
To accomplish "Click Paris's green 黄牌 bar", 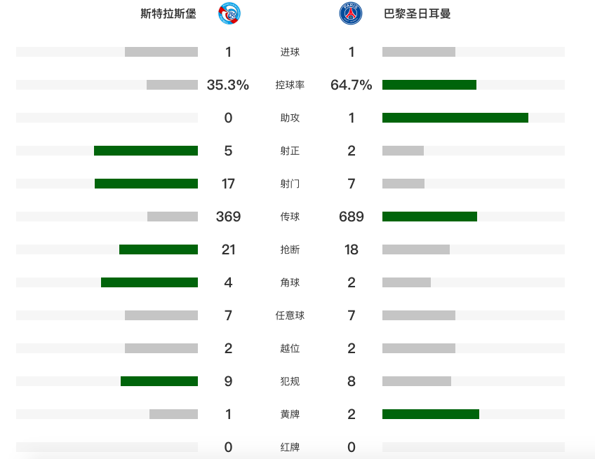I will click(x=431, y=414).
